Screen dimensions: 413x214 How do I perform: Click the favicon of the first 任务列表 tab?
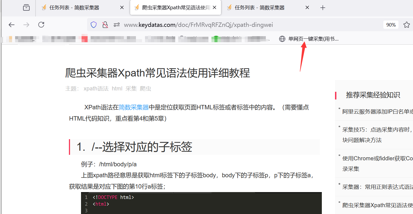(x=44, y=8)
